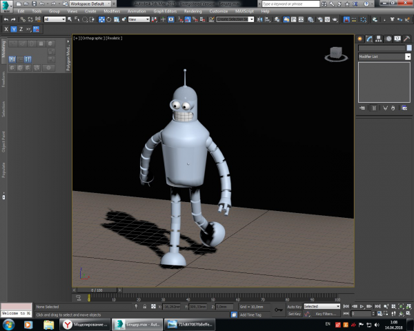414x331 pixels.
Task: Click the Add Time Tag label
Action: pos(250,314)
